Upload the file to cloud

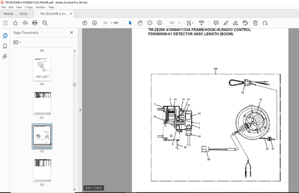[25, 23]
